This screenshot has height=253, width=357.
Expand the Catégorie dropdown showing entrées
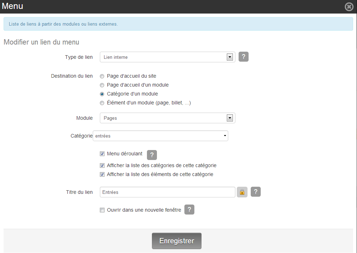160,136
